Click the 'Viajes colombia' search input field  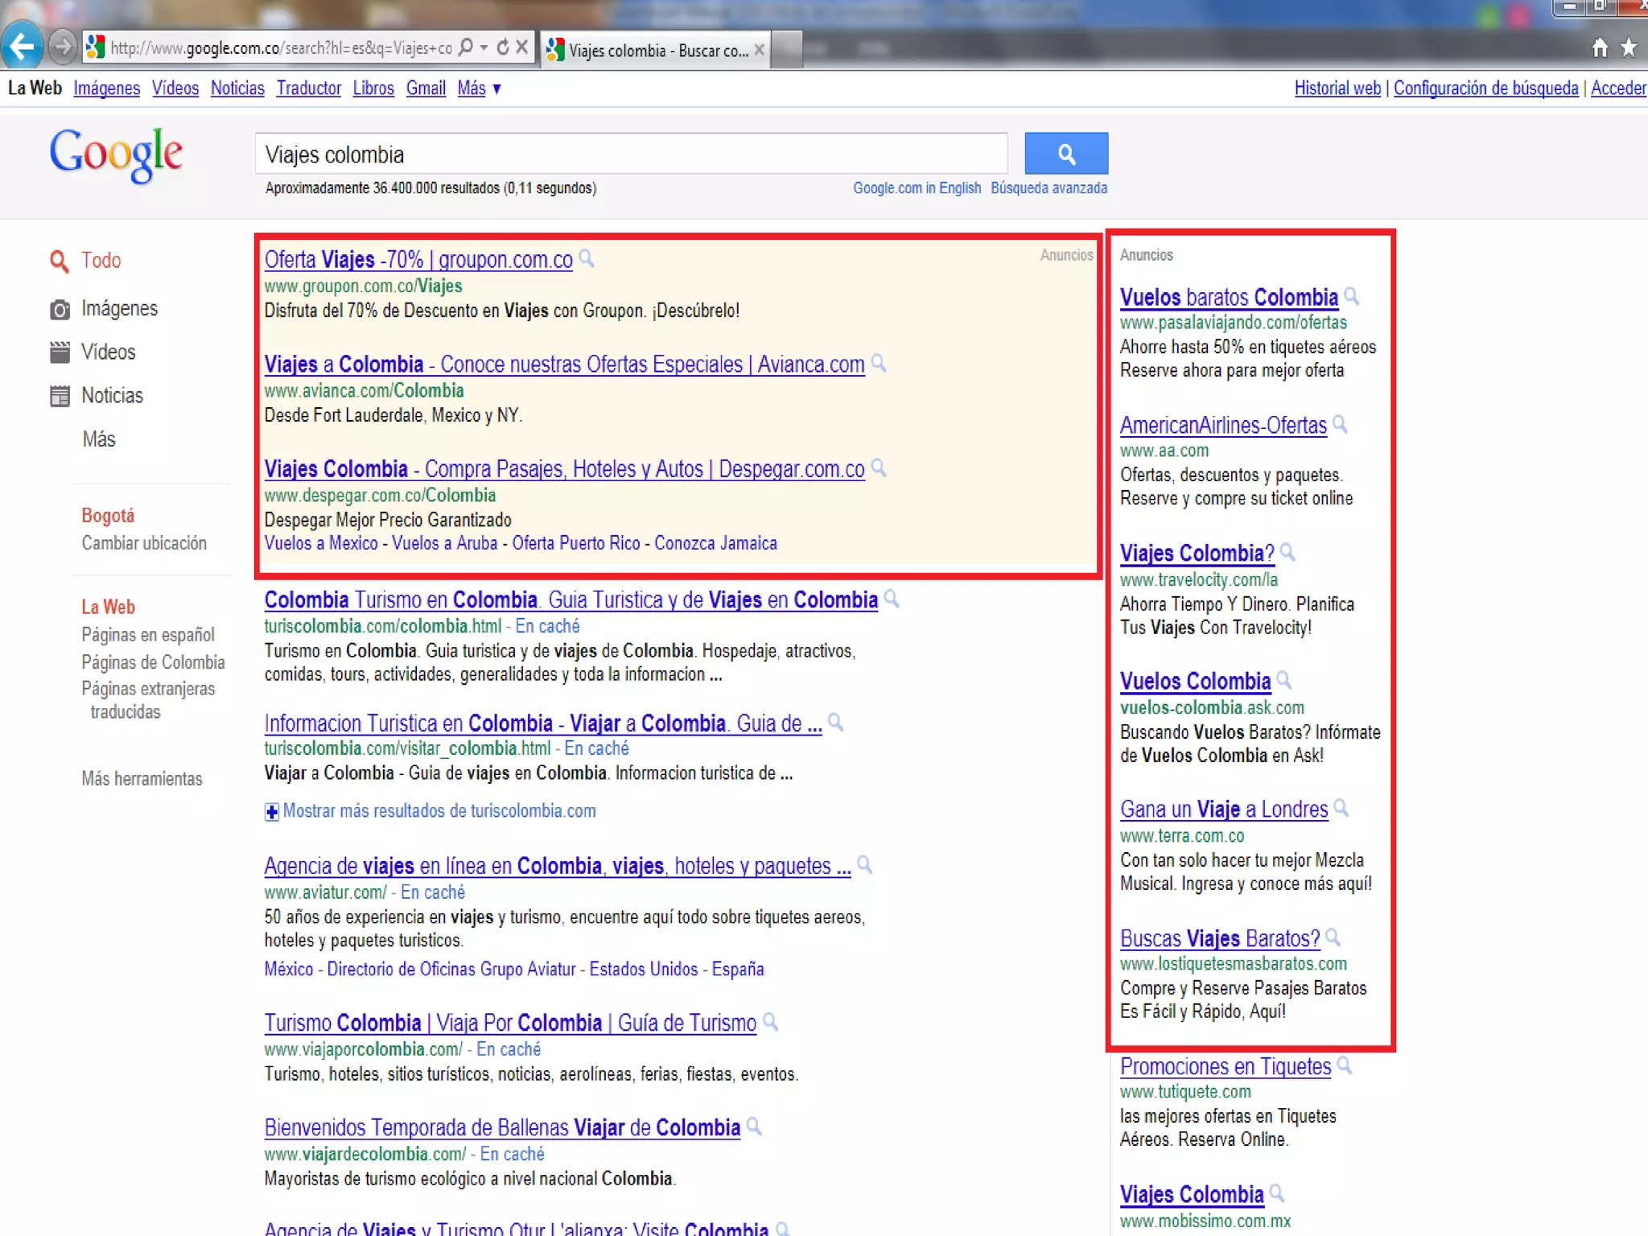631,154
